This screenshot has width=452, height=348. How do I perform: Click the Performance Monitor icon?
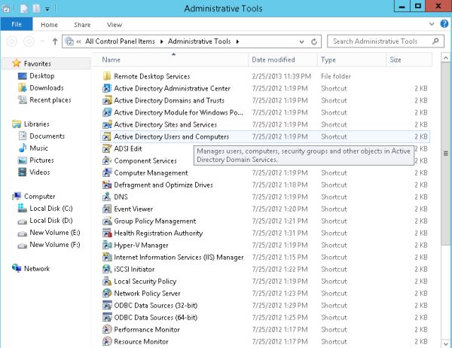click(107, 330)
